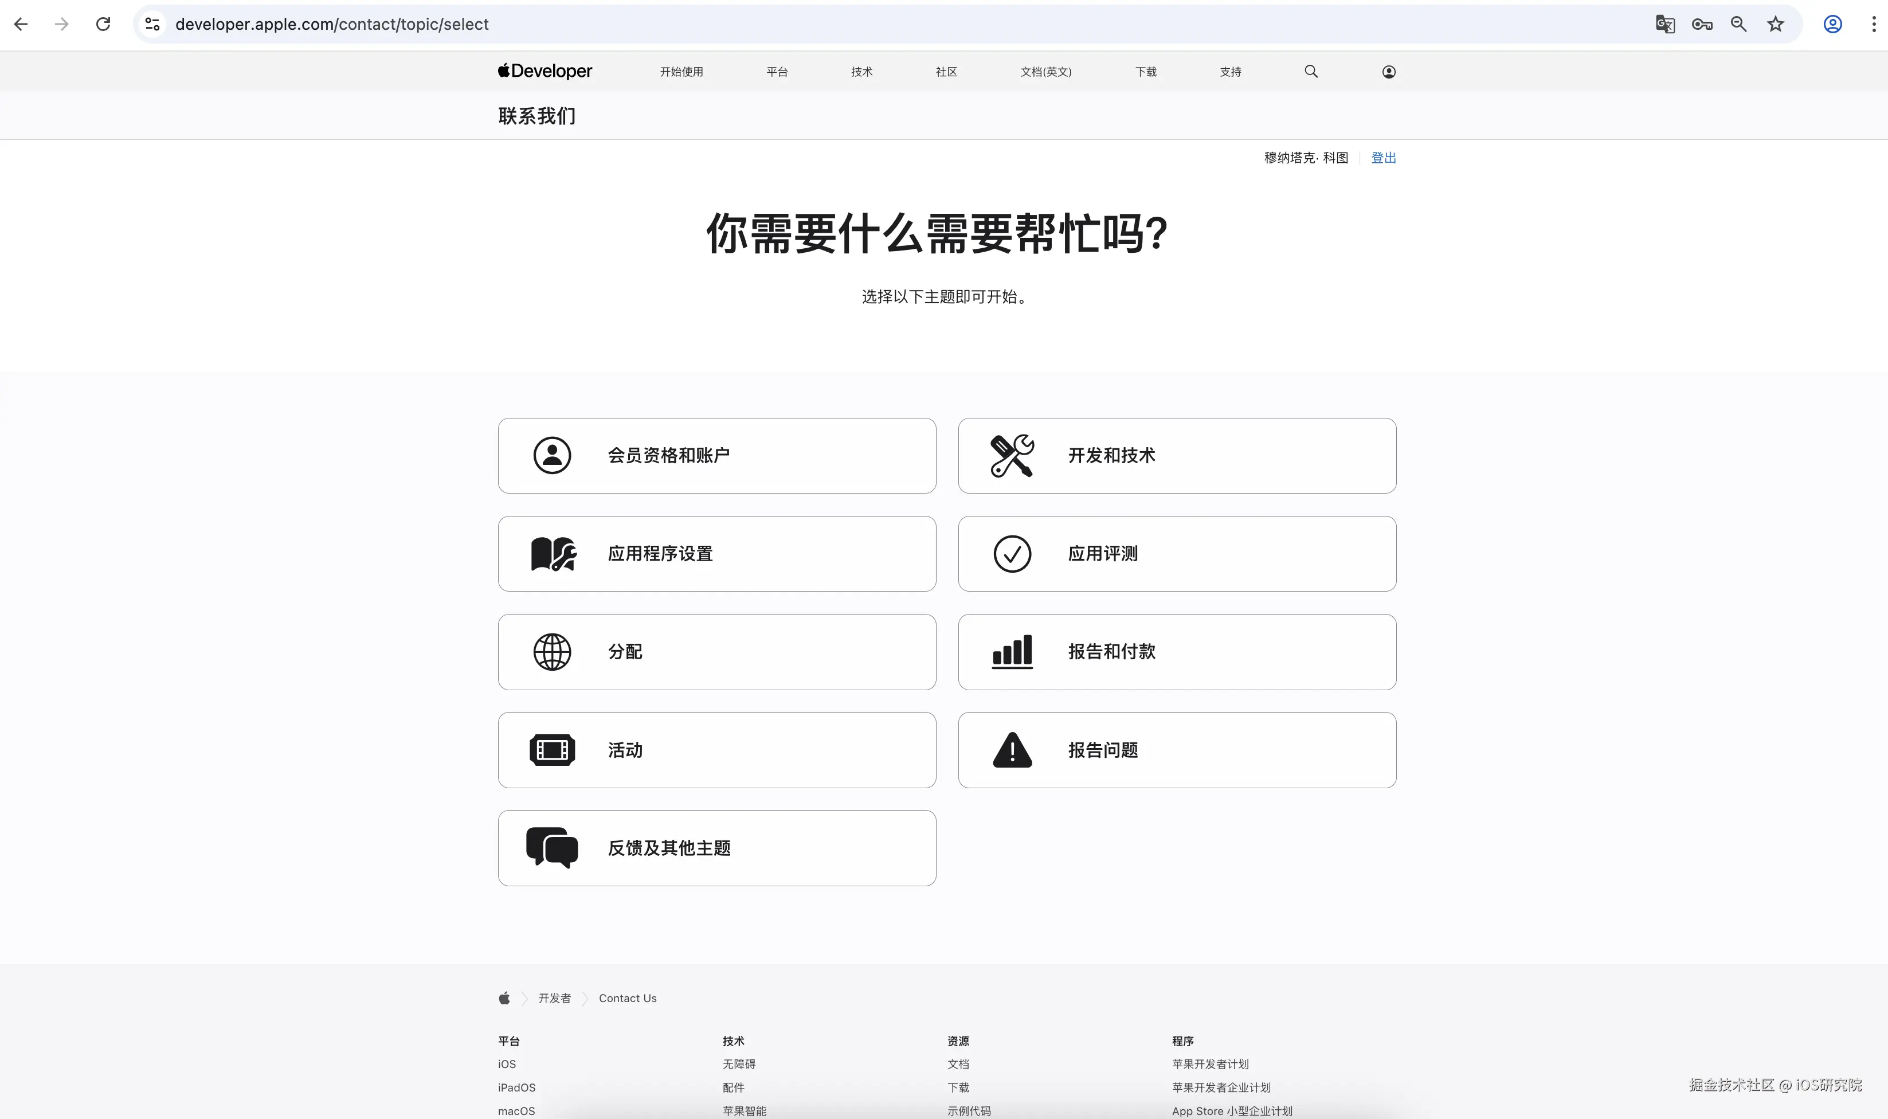Open the 苹果开发者计划 footer link
Viewport: 1888px width, 1119px height.
click(x=1210, y=1064)
